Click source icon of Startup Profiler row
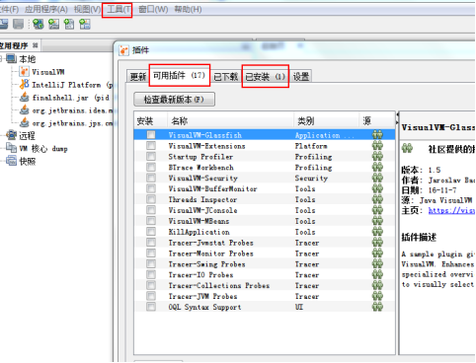This screenshot has height=363, width=476. (x=377, y=157)
